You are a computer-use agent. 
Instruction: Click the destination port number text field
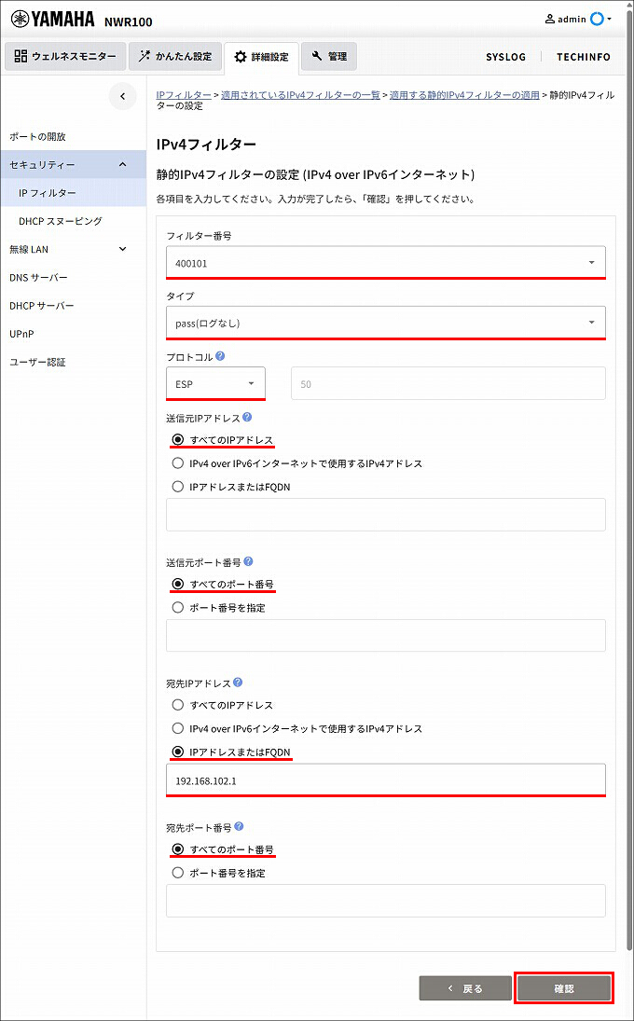click(x=385, y=901)
